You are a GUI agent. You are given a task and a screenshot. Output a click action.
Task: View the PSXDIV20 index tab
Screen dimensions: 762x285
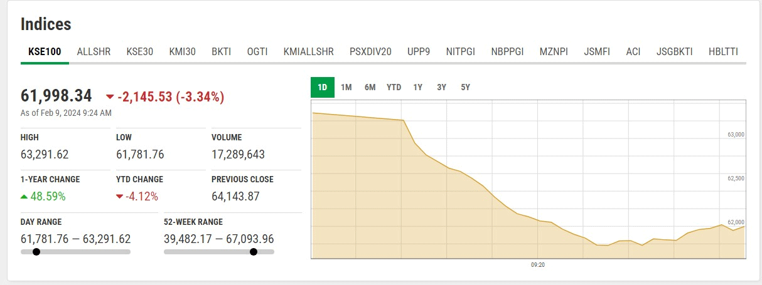370,51
